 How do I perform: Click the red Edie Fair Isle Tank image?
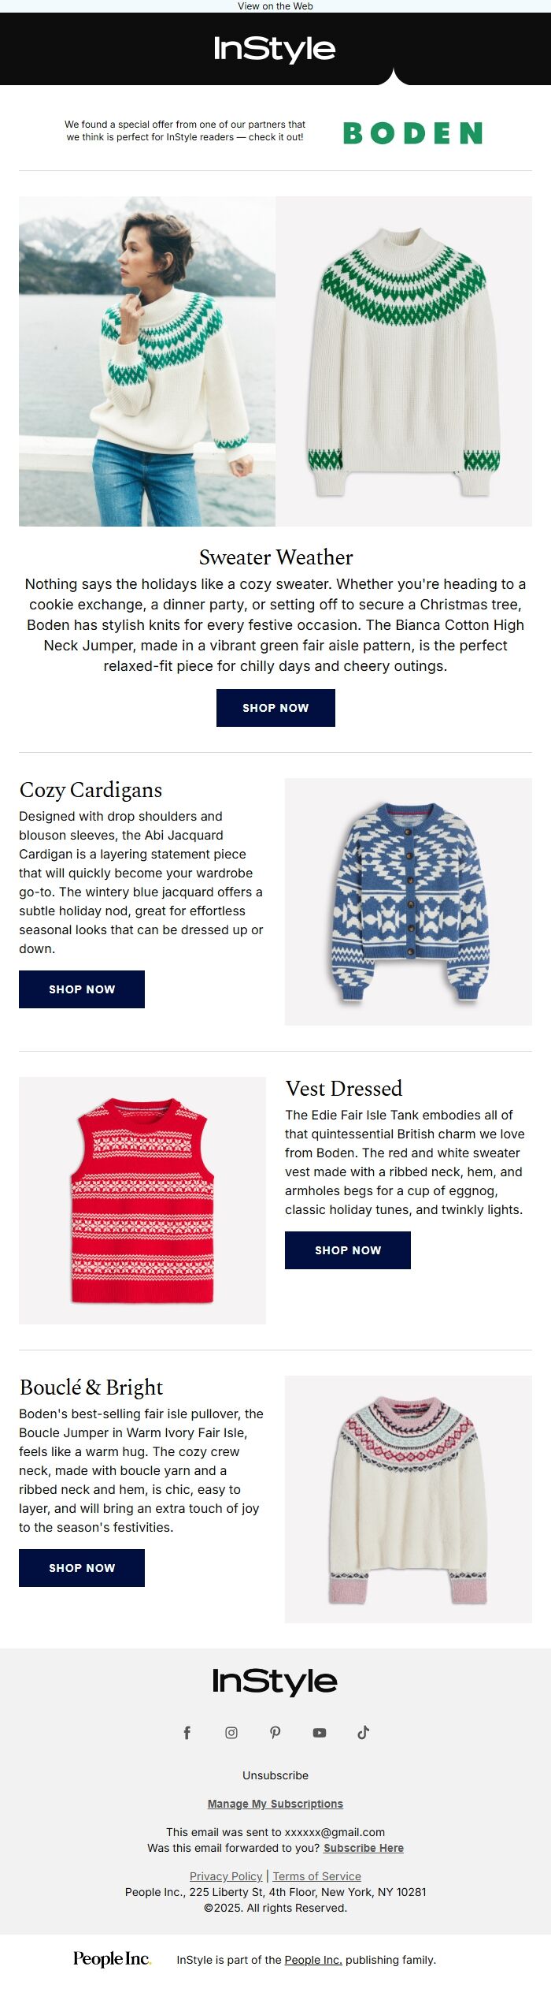tap(142, 1200)
